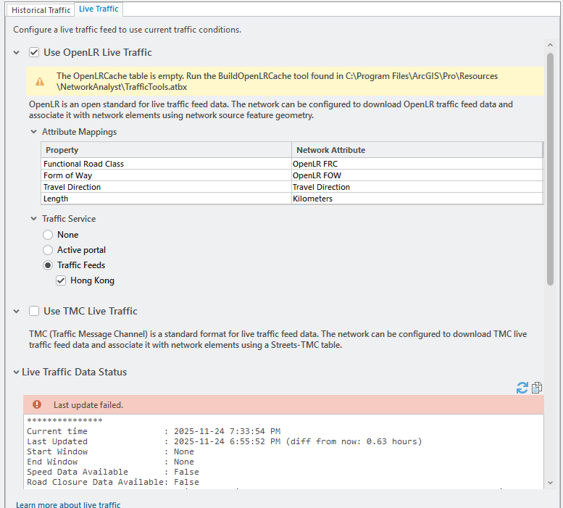Select the Travel Direction property cell

[x=166, y=187]
